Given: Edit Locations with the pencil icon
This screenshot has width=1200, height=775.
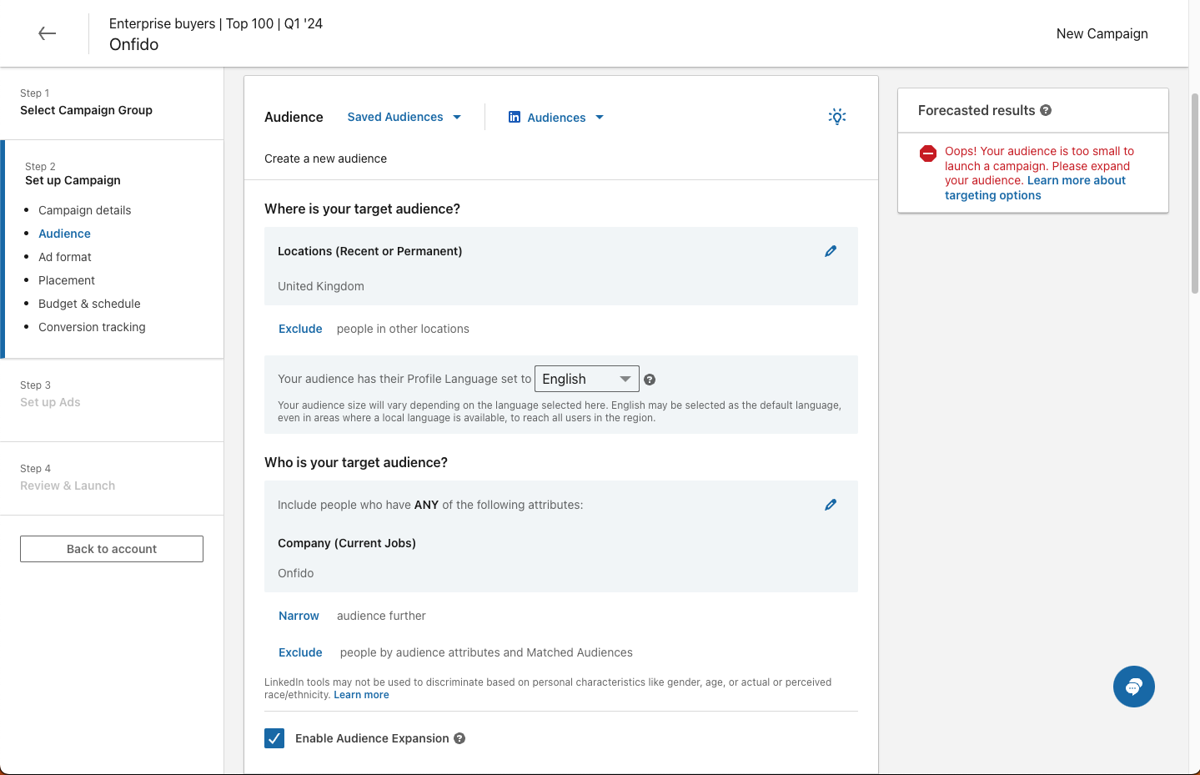Looking at the screenshot, I should (831, 251).
